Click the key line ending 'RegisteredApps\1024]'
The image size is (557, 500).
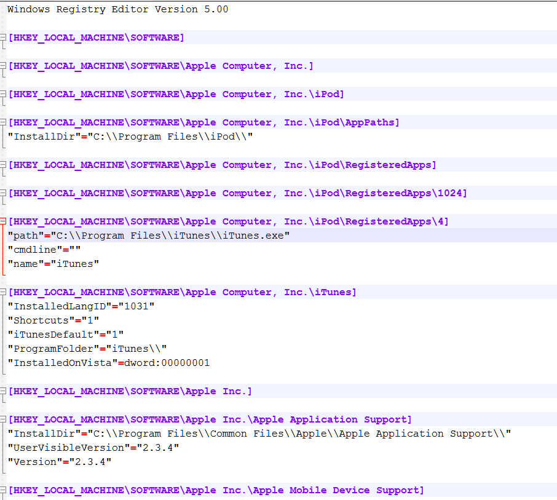pyautogui.click(x=238, y=193)
